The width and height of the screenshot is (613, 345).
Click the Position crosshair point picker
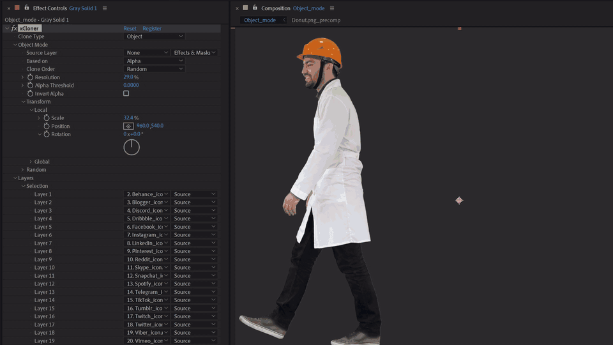click(x=128, y=126)
